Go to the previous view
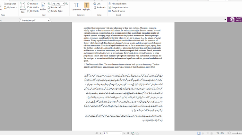 click(133, 133)
